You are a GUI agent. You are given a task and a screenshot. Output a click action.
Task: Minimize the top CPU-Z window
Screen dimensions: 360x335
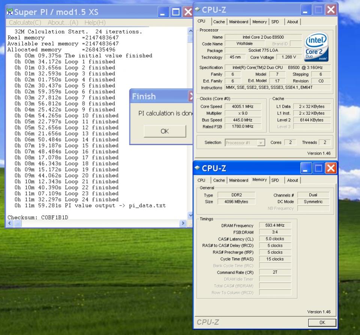[x=306, y=10]
